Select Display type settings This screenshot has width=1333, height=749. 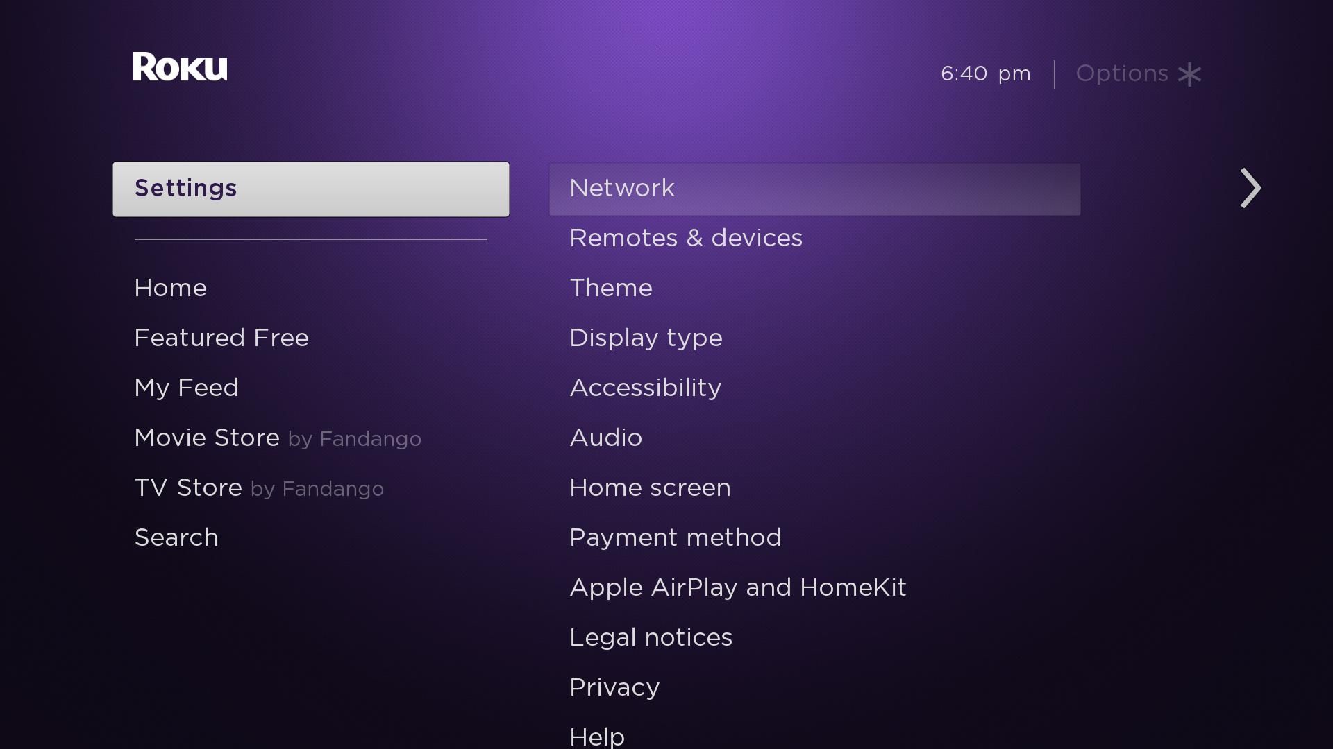click(646, 338)
